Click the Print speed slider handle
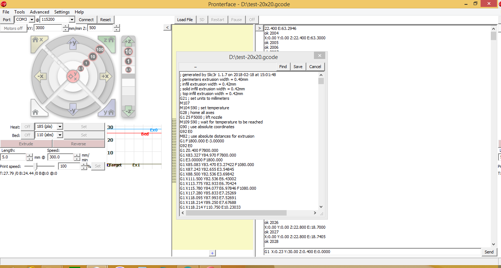Image resolution: width=501 pixels, height=268 pixels. (x=35, y=166)
